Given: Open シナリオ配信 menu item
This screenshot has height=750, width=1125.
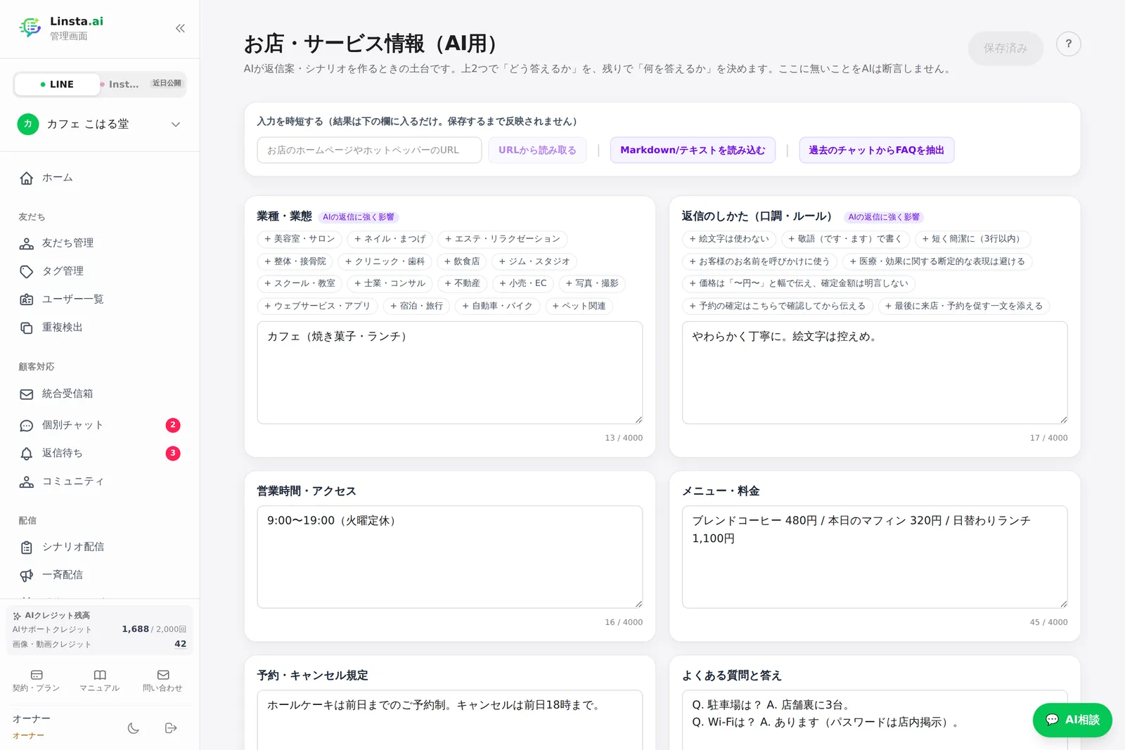Looking at the screenshot, I should 100,547.
